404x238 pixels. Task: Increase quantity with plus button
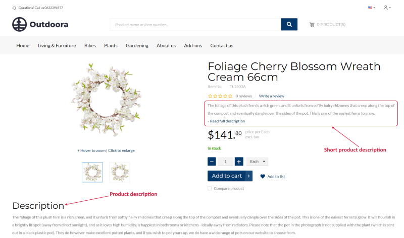coord(239,162)
